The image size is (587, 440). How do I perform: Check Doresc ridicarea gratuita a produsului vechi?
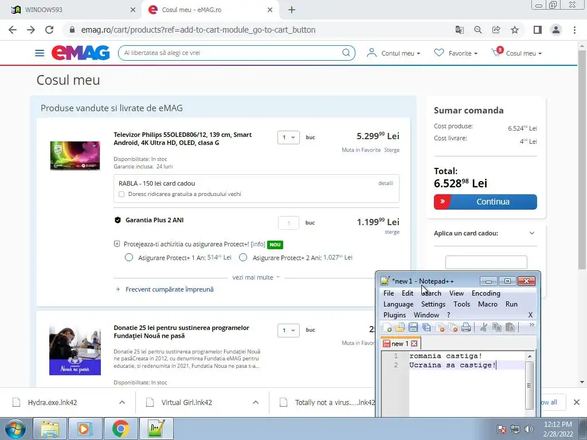click(122, 194)
